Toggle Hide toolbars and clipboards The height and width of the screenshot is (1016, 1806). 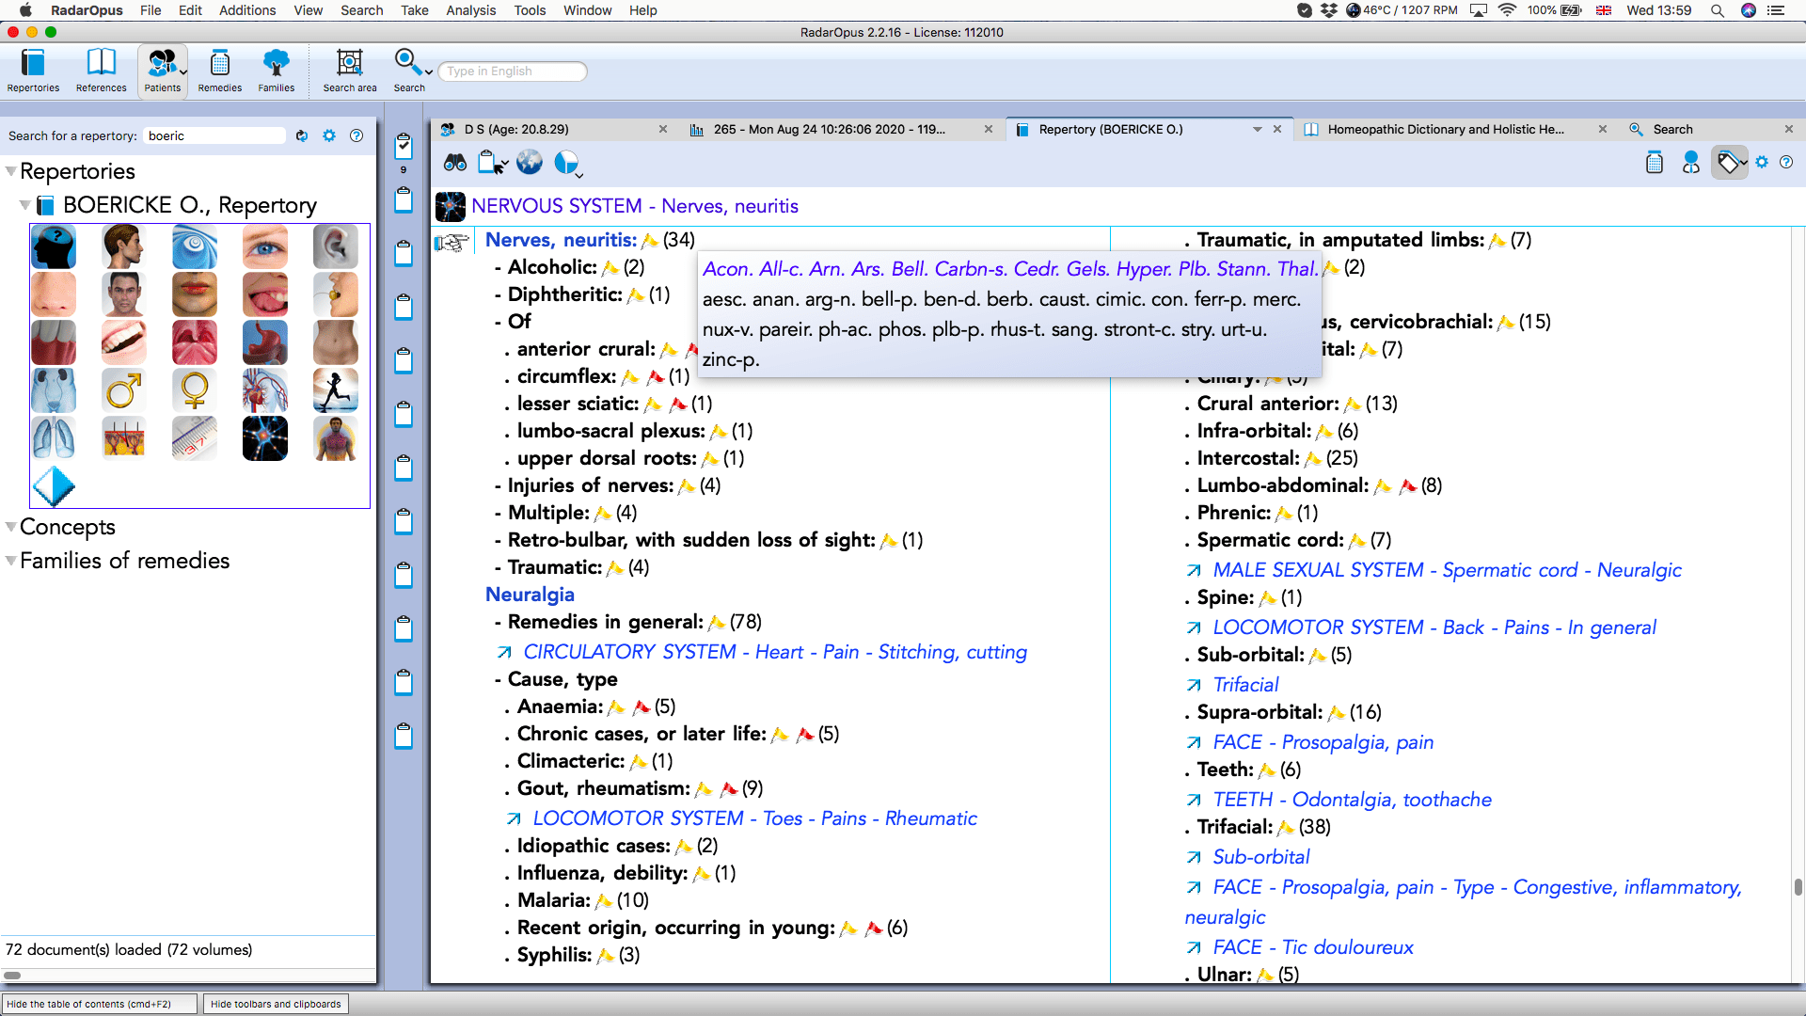tap(276, 1004)
